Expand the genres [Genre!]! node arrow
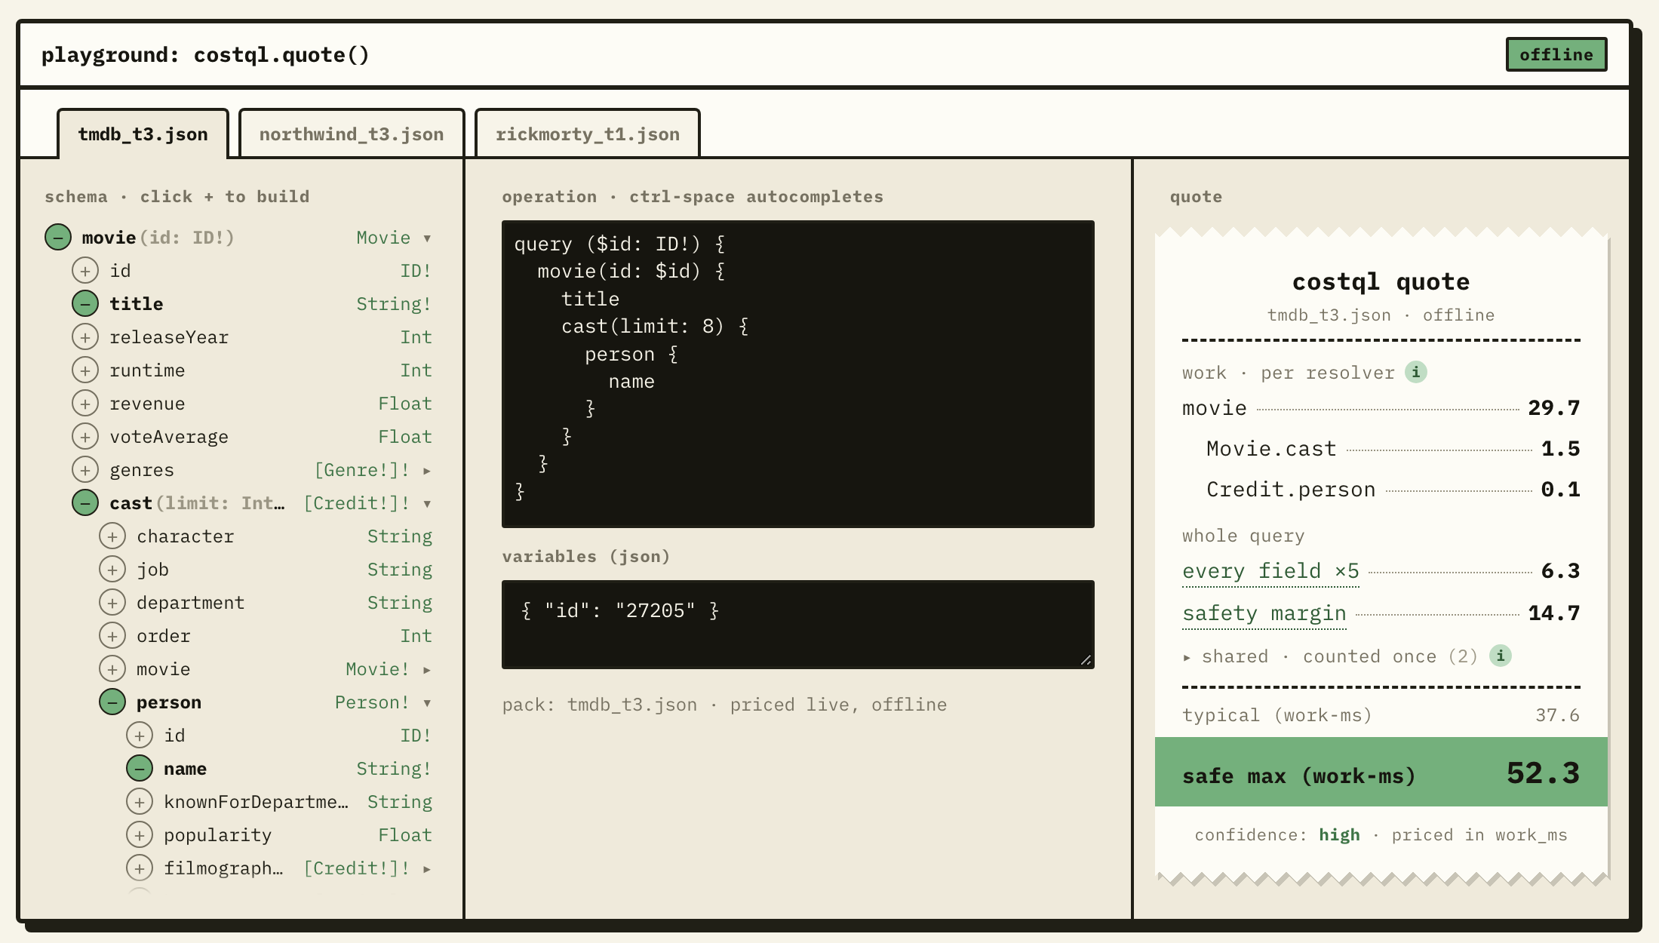This screenshot has width=1659, height=943. pyautogui.click(x=427, y=471)
